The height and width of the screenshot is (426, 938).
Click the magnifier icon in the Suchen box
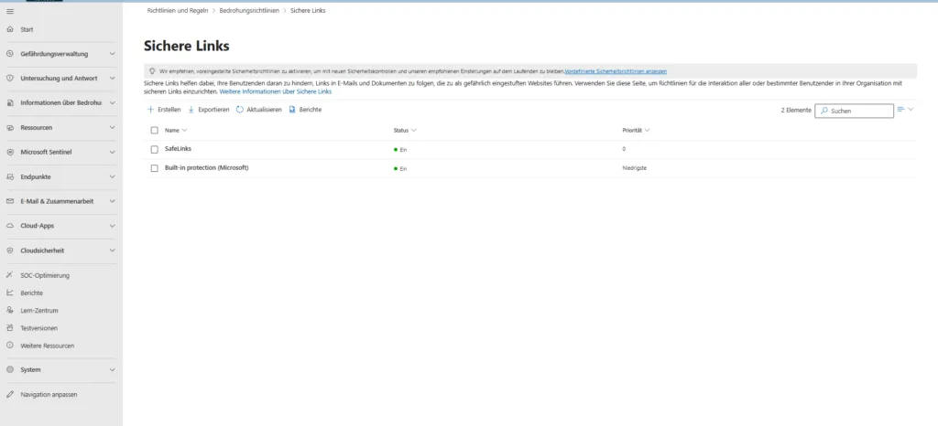(824, 111)
